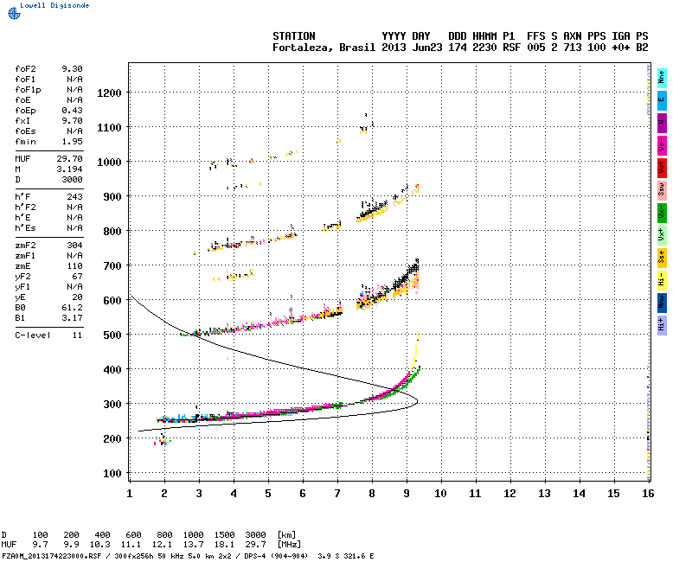The height and width of the screenshot is (562, 692).
Task: Click the yF2 value 67
Action: [77, 277]
